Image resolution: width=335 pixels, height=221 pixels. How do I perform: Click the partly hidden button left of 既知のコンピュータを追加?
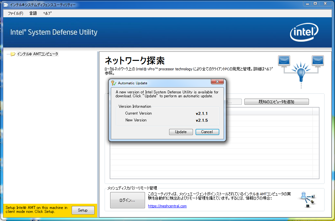pos(234,102)
